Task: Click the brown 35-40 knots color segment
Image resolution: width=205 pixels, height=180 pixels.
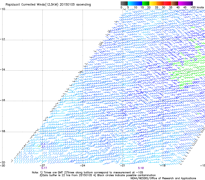Action: tap(175, 3)
